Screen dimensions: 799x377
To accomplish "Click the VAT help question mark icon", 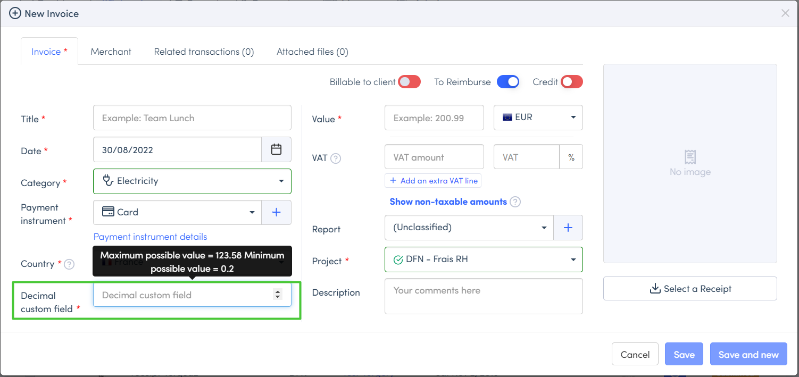I will pyautogui.click(x=336, y=158).
